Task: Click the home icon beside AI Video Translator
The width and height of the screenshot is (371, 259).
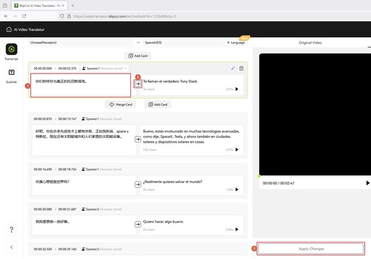Action: pyautogui.click(x=9, y=29)
